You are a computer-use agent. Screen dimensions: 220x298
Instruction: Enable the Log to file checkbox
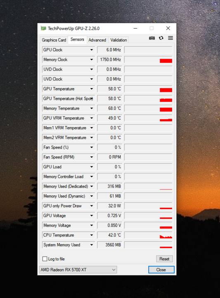click(45, 259)
